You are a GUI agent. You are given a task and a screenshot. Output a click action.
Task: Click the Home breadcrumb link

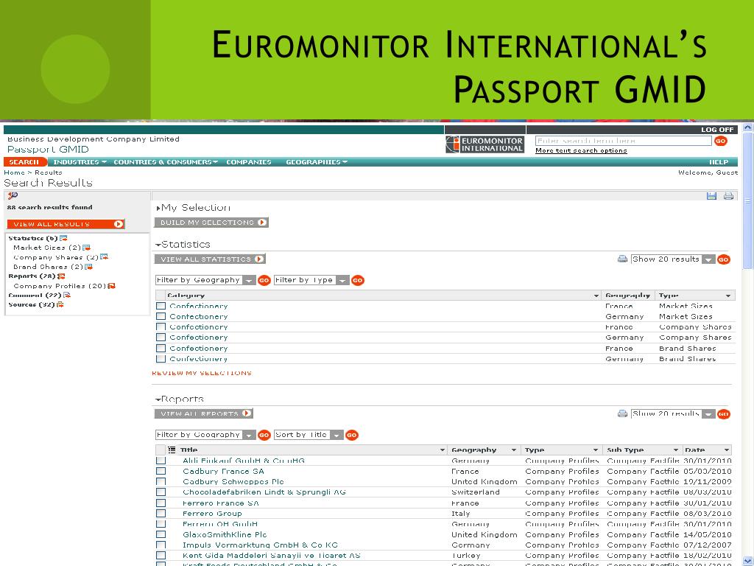(x=14, y=172)
